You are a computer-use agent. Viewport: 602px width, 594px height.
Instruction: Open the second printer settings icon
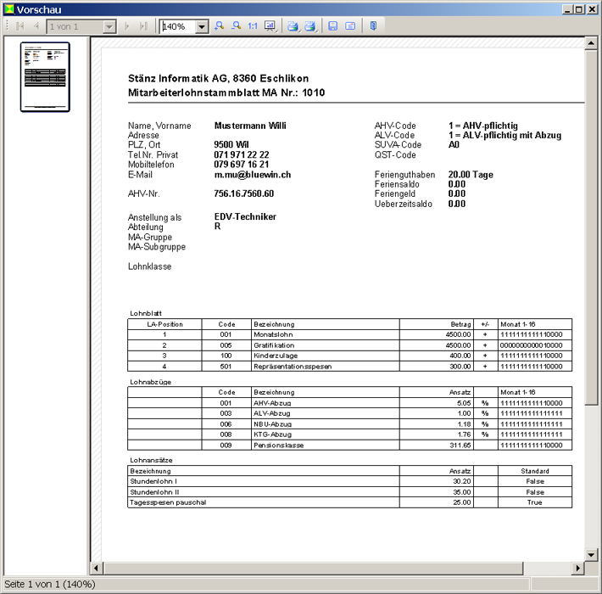pyautogui.click(x=310, y=26)
